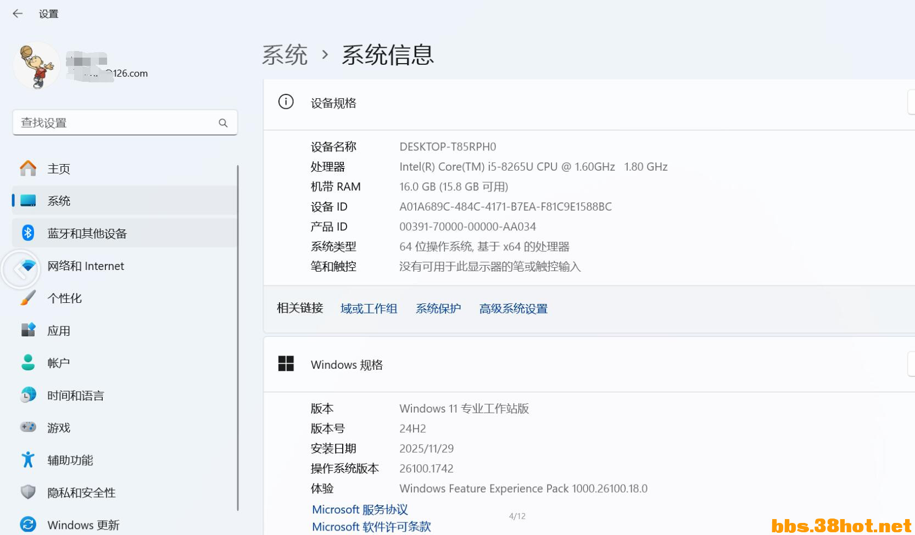Click the 时间和语言 globe clock icon
915x535 pixels.
28,395
